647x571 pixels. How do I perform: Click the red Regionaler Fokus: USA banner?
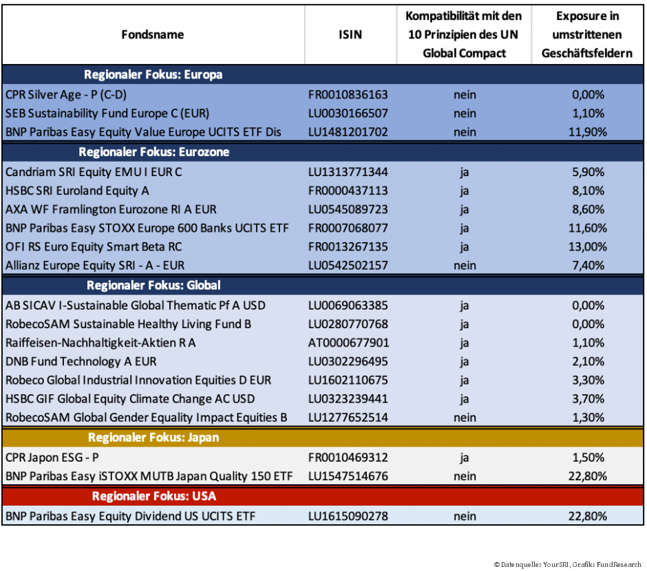click(153, 495)
